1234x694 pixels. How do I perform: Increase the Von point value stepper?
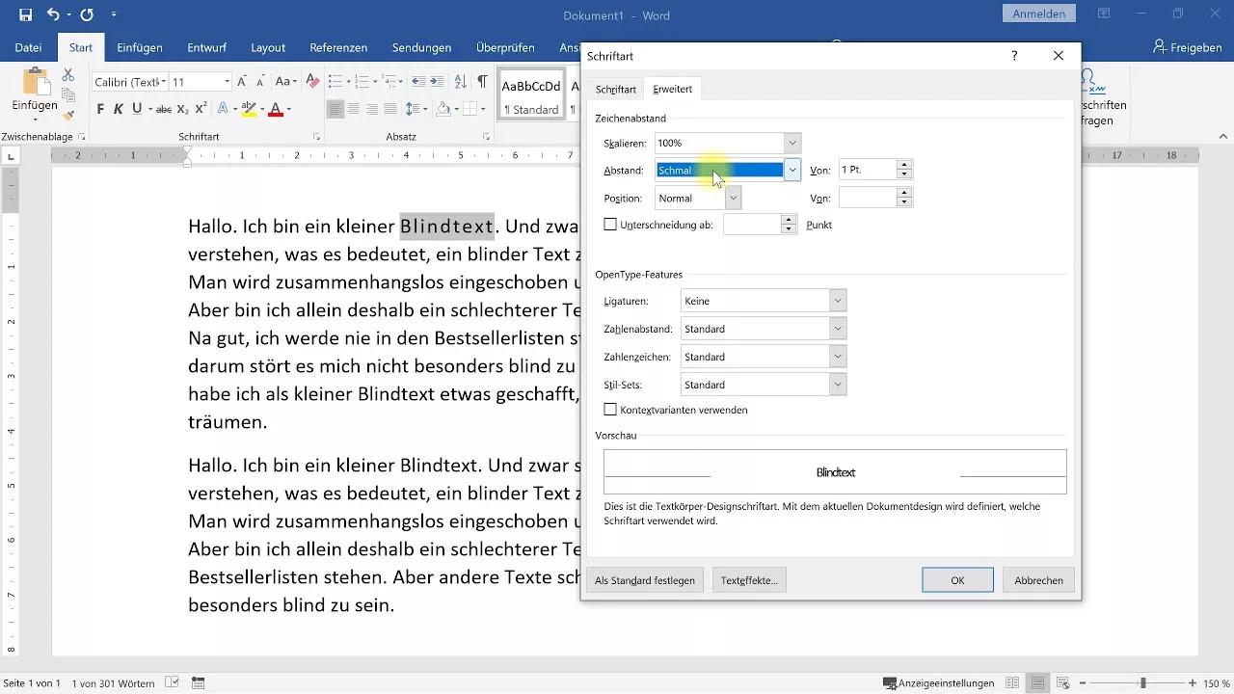903,165
